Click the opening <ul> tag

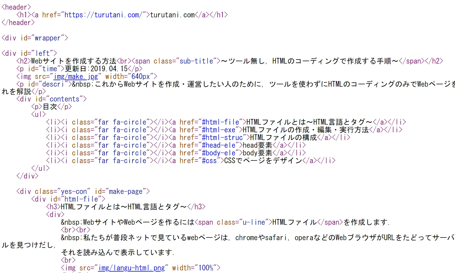coord(39,115)
